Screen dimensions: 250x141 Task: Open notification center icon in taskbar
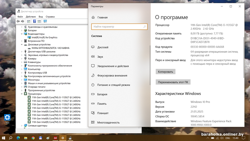click(x=243, y=138)
